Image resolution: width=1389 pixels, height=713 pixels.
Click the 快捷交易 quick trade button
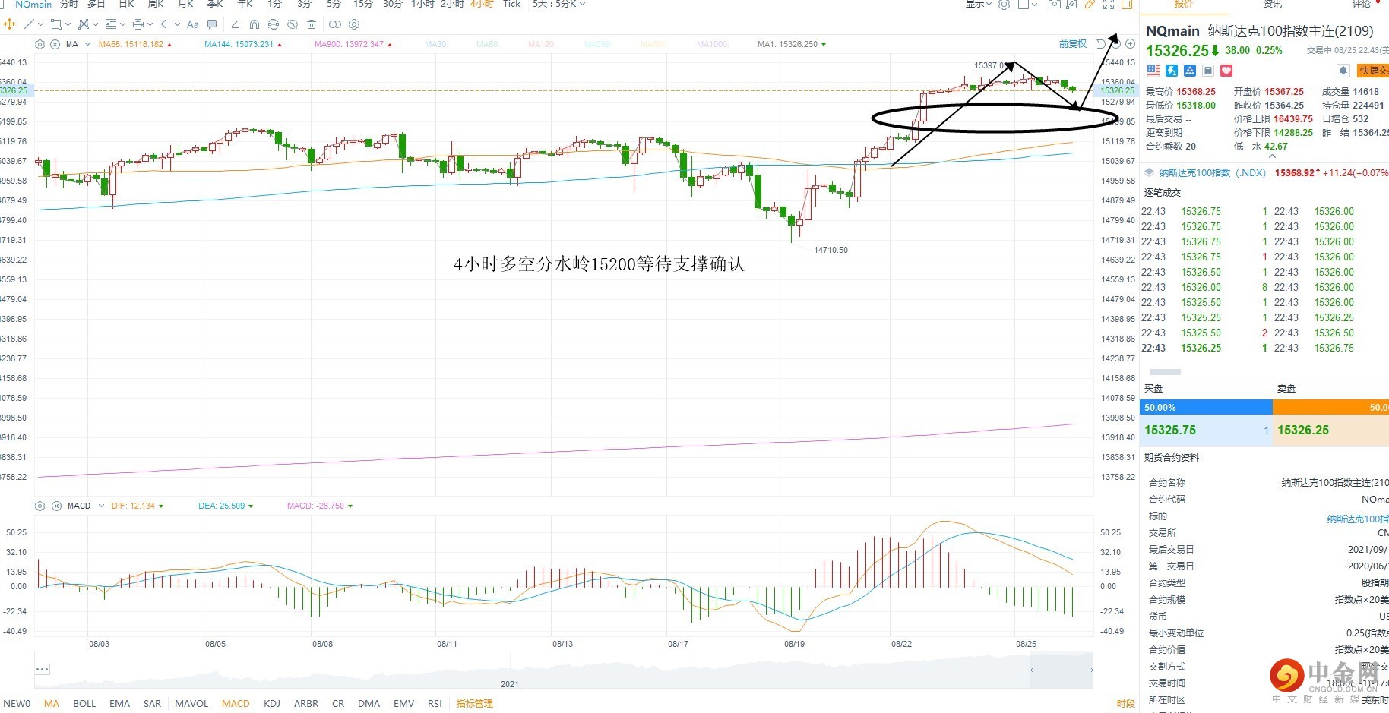(x=1372, y=71)
